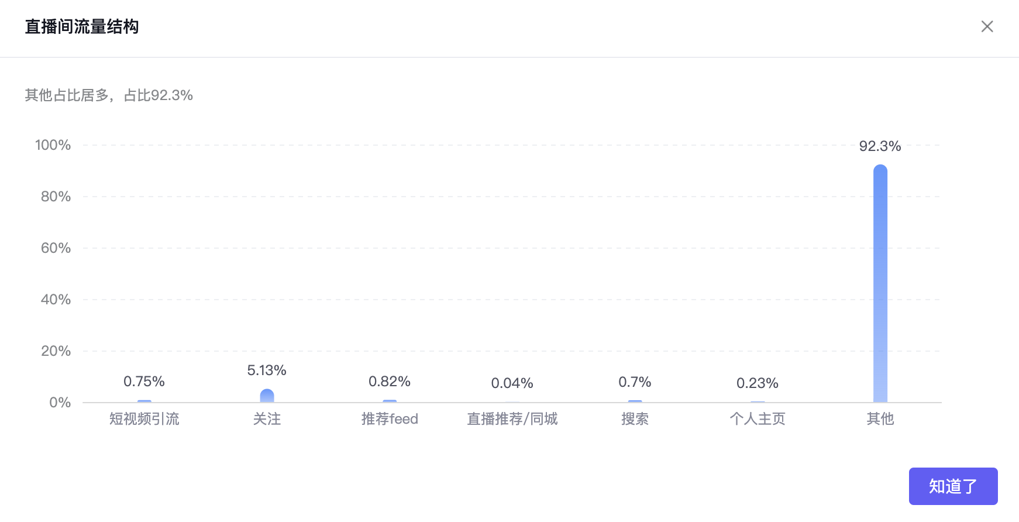This screenshot has height=522, width=1019.
Task: Click the 个人主页 axis label
Action: point(758,419)
